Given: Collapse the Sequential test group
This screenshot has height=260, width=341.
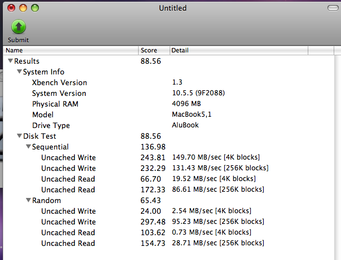Looking at the screenshot, I should click(x=28, y=147).
